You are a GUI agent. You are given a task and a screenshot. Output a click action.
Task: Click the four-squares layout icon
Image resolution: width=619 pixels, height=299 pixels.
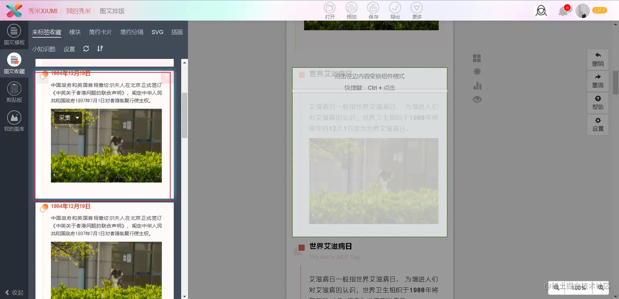click(x=477, y=58)
